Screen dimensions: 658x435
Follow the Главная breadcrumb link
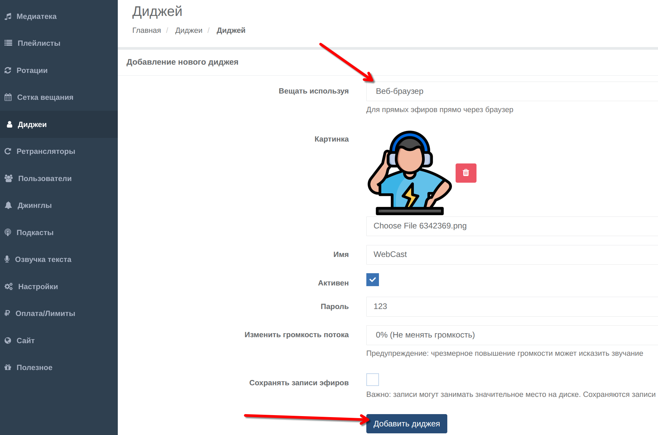[146, 31]
